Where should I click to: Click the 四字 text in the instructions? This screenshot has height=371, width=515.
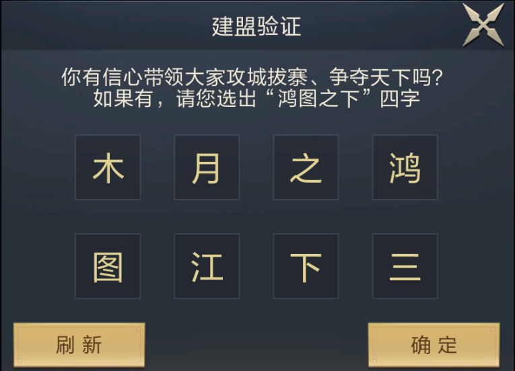click(x=400, y=99)
